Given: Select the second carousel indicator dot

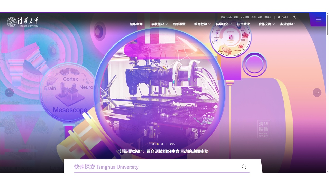Looking at the screenshot, I should click(158, 144).
